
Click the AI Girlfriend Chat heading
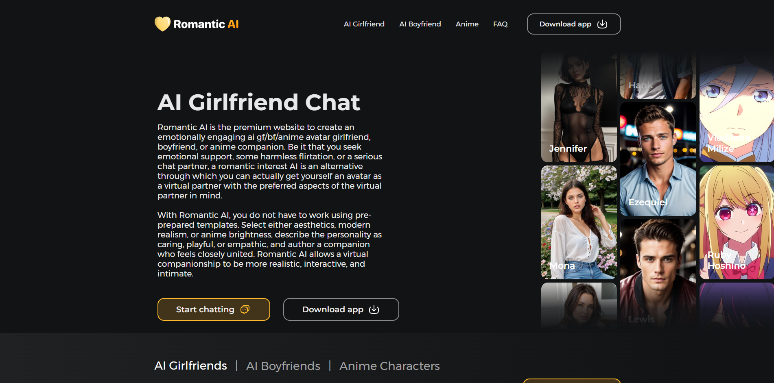point(259,102)
